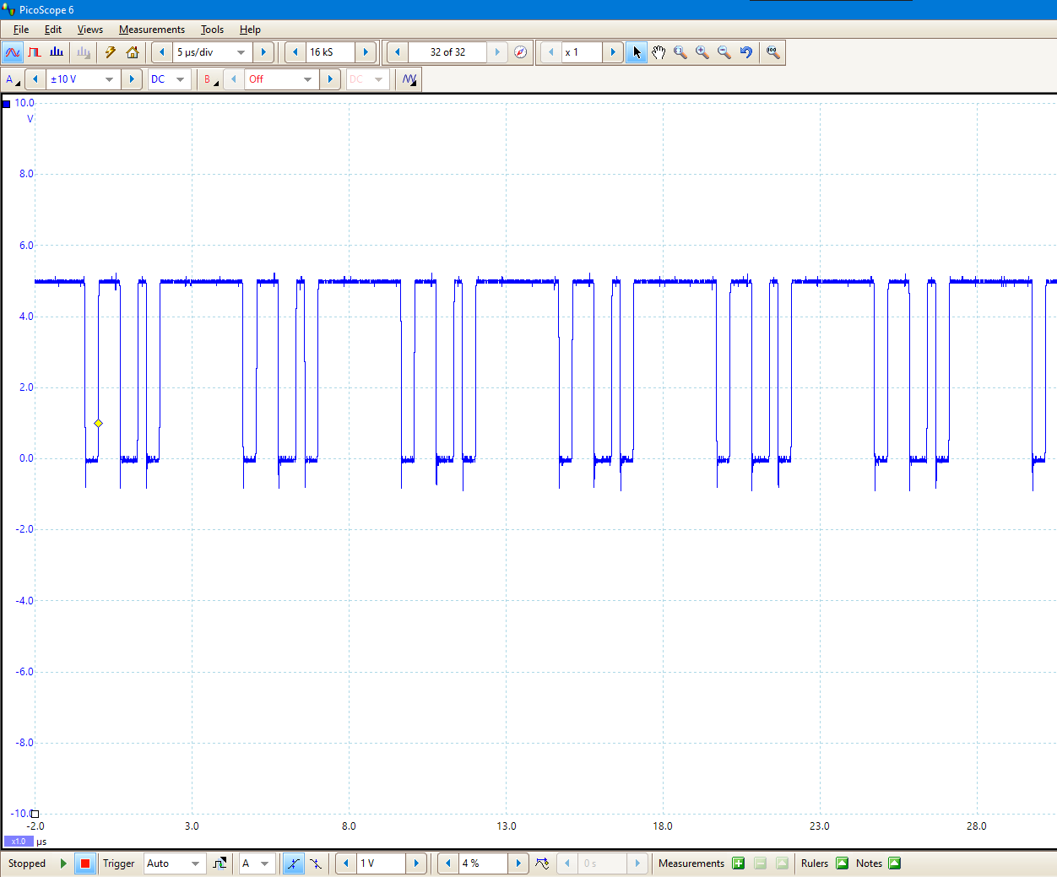Select the Zoom-out tool

(724, 52)
